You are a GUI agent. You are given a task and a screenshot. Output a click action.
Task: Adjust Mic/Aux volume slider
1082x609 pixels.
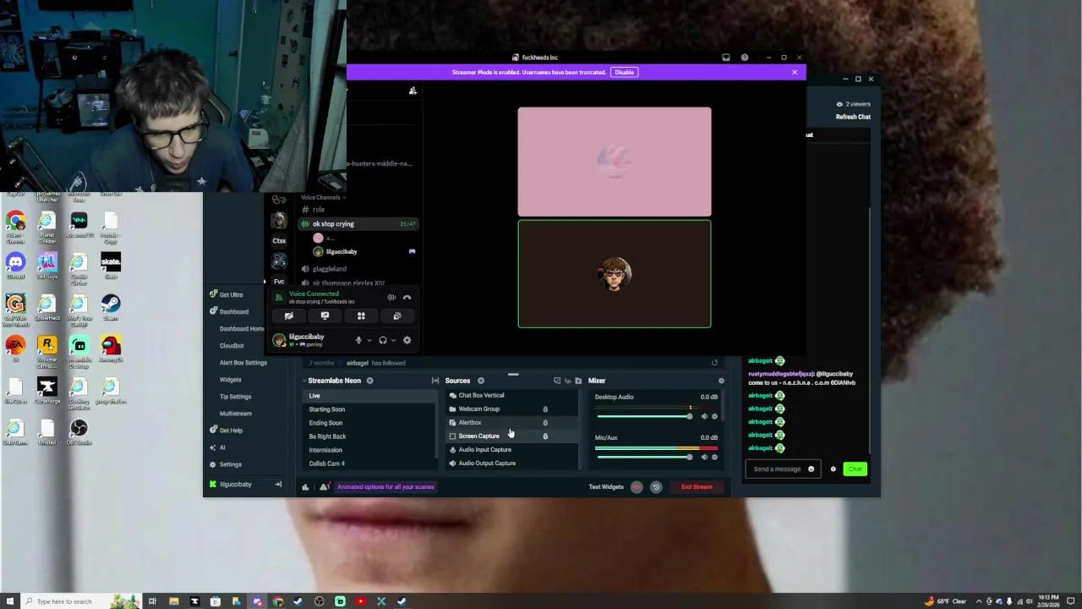coord(645,457)
